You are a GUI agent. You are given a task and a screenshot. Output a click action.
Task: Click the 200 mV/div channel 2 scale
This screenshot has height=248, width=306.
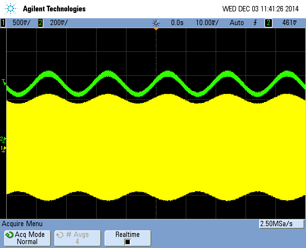pos(59,23)
